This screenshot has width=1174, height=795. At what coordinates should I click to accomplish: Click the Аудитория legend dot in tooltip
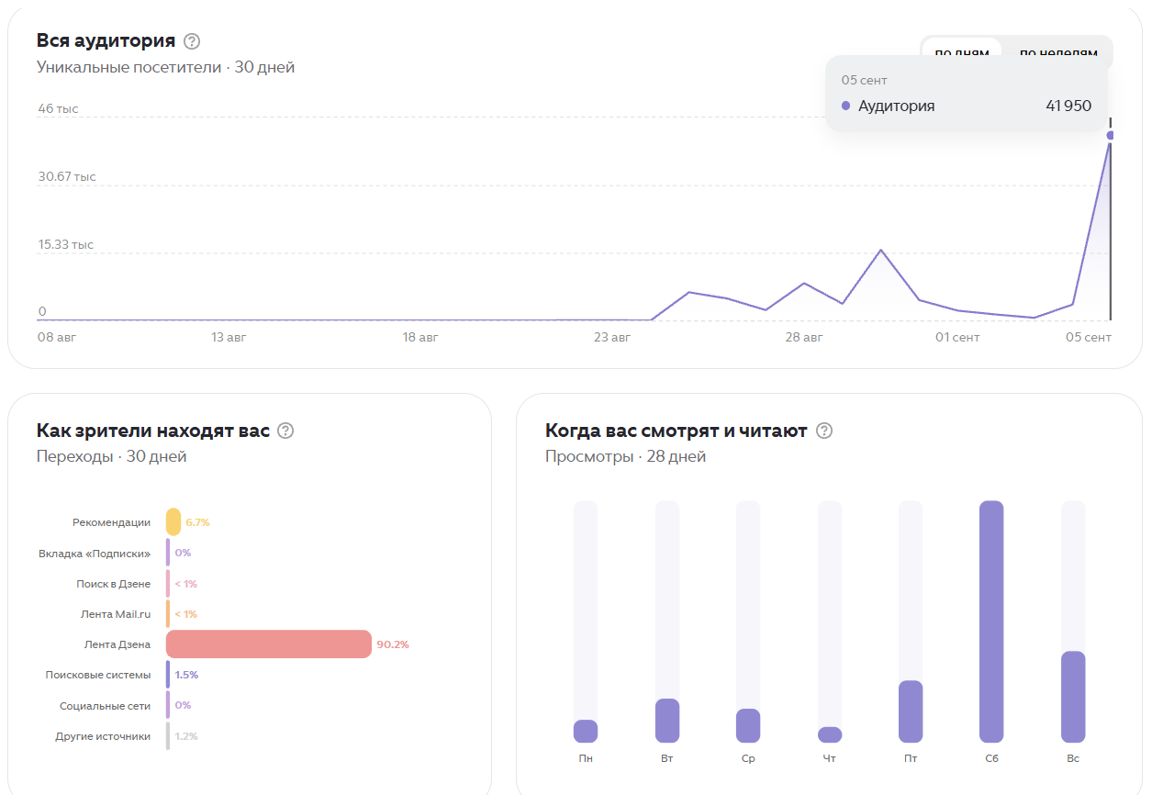coord(845,106)
